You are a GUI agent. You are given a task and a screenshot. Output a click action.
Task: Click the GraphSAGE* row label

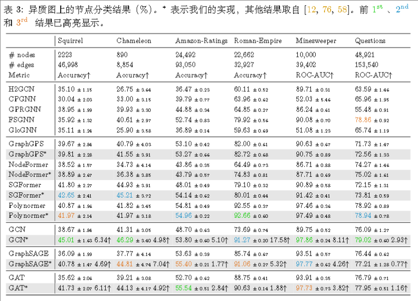[x=30, y=264]
